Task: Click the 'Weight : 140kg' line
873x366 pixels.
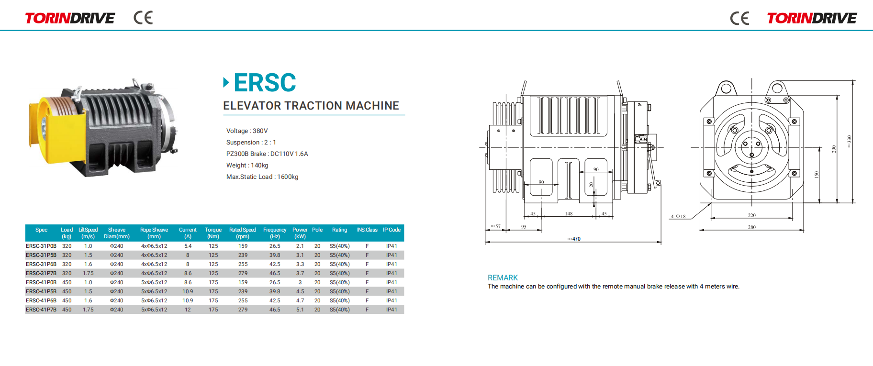Action: point(247,166)
